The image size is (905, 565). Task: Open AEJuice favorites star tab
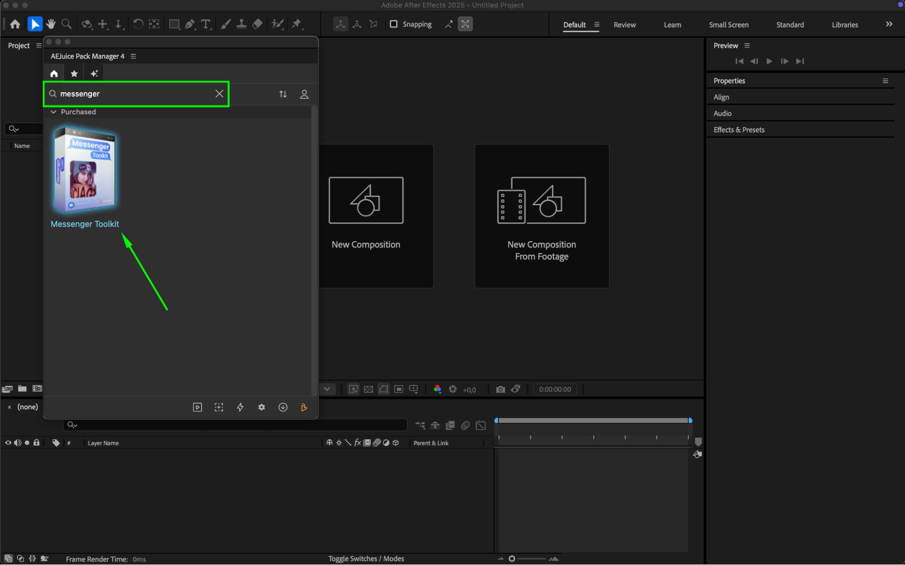click(x=74, y=73)
